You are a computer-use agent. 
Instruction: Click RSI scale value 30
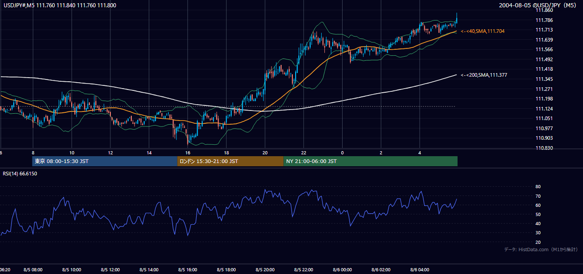538,233
